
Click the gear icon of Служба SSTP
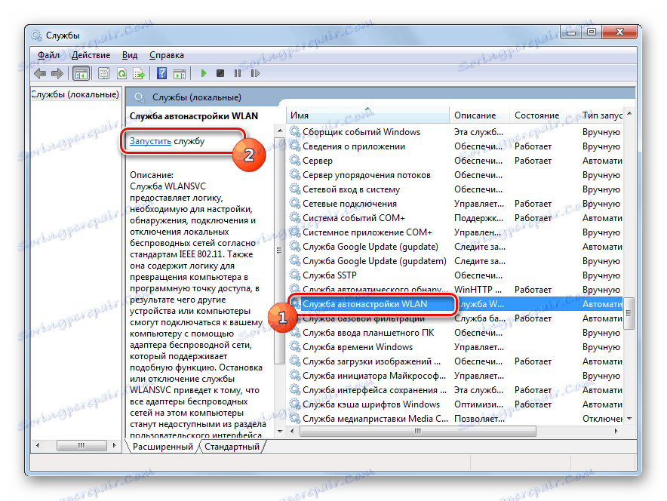(295, 275)
